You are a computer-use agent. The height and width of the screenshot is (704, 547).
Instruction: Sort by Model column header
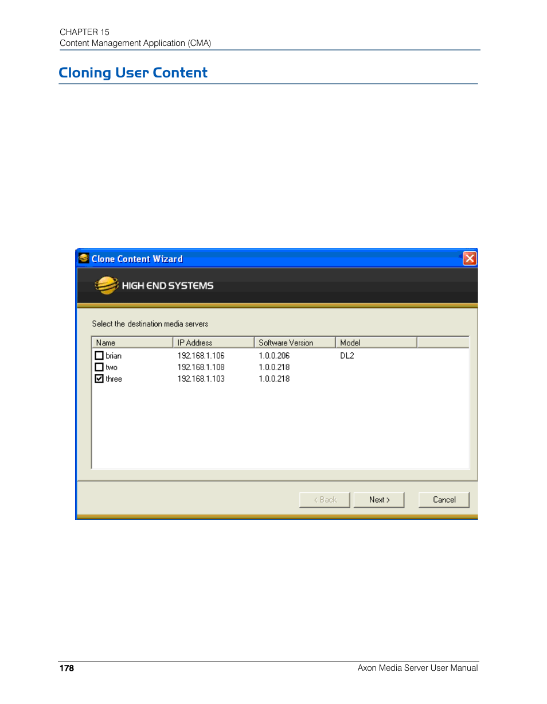[x=376, y=343]
